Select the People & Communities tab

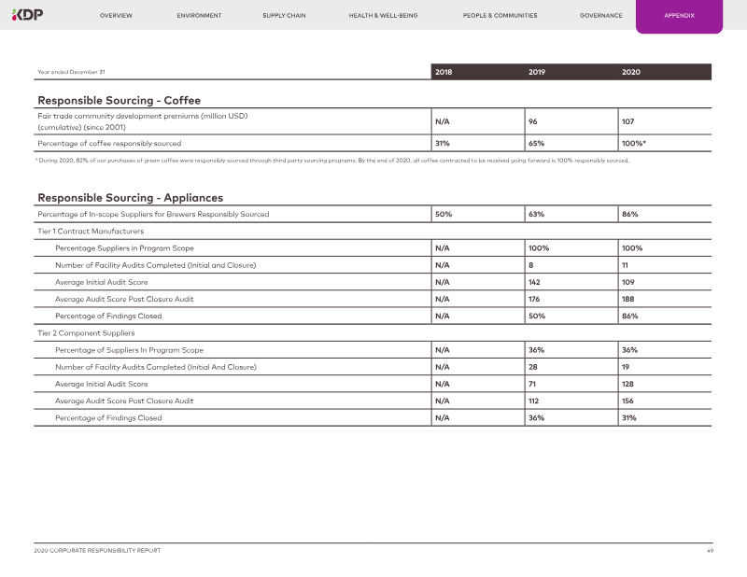[x=499, y=16]
